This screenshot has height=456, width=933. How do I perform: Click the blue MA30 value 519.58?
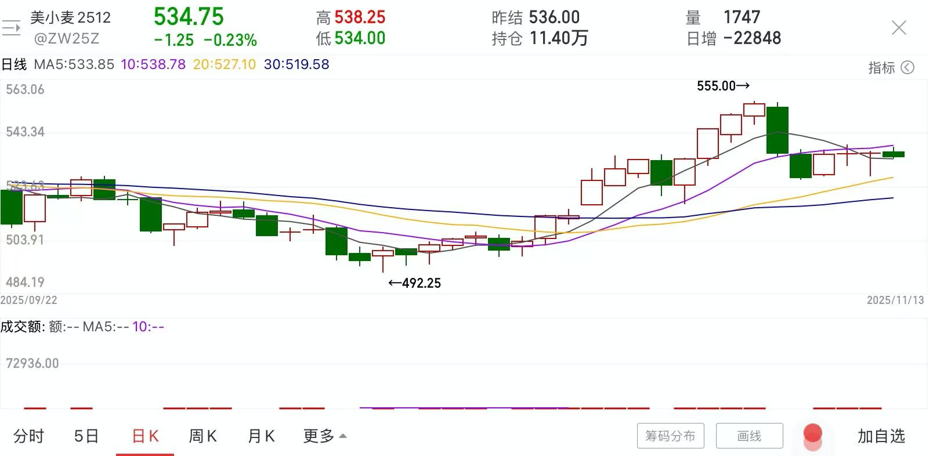click(x=296, y=64)
